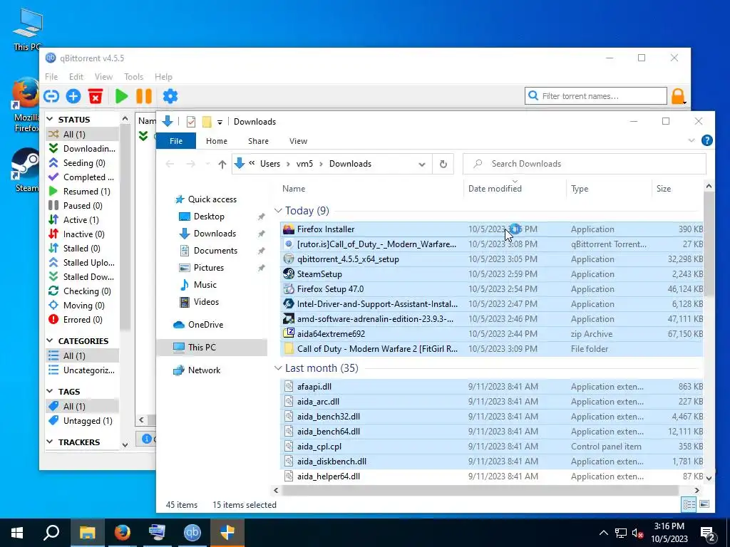Collapse the CATEGORIES section in qBittorrent
730x547 pixels.
(x=50, y=341)
